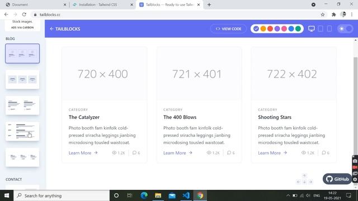Click the TAILBLOCKS back arrow
Viewport: 358px width, 201px height.
pyautogui.click(x=52, y=28)
